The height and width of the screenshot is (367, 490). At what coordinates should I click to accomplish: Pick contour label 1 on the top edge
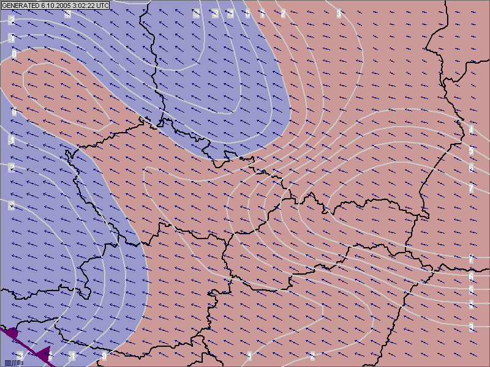click(x=262, y=13)
